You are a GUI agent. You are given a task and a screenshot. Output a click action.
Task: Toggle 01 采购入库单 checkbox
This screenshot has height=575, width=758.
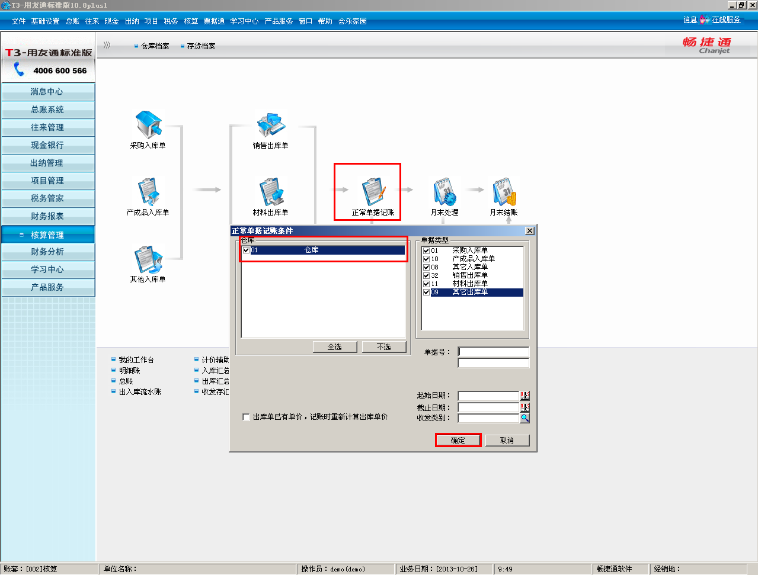point(426,250)
